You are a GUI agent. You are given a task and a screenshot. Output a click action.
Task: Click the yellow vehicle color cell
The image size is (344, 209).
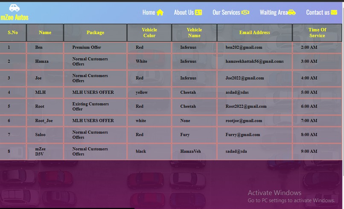click(x=149, y=92)
